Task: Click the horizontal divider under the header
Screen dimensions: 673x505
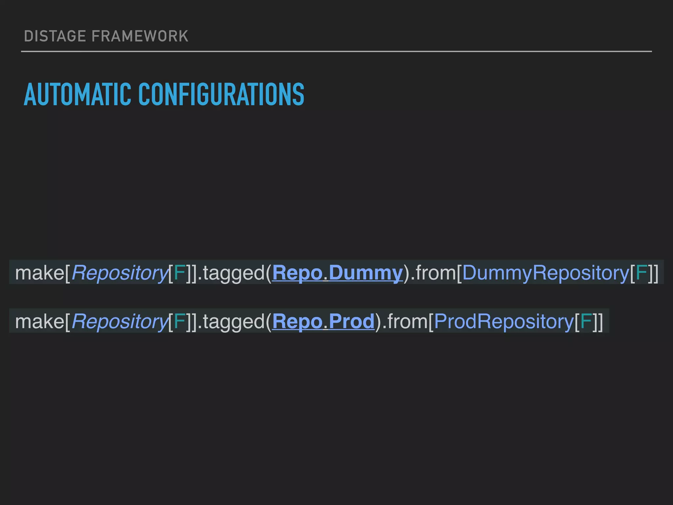Action: [x=336, y=51]
